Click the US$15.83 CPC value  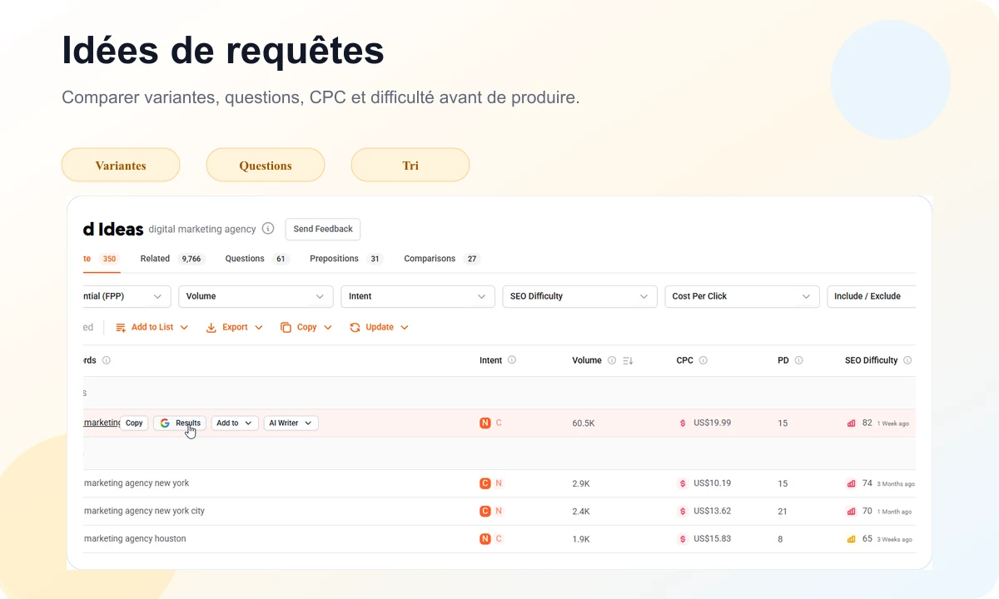712,538
